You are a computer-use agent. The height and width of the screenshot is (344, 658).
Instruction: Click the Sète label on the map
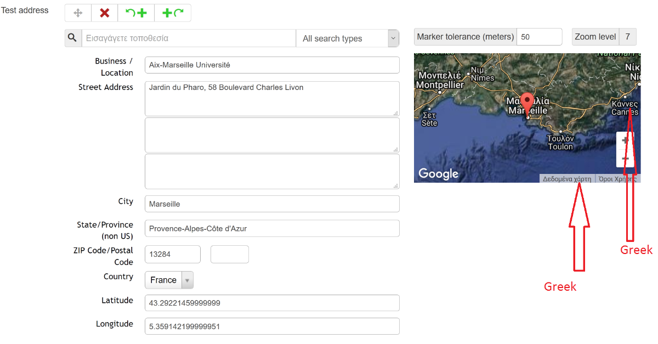(430, 123)
